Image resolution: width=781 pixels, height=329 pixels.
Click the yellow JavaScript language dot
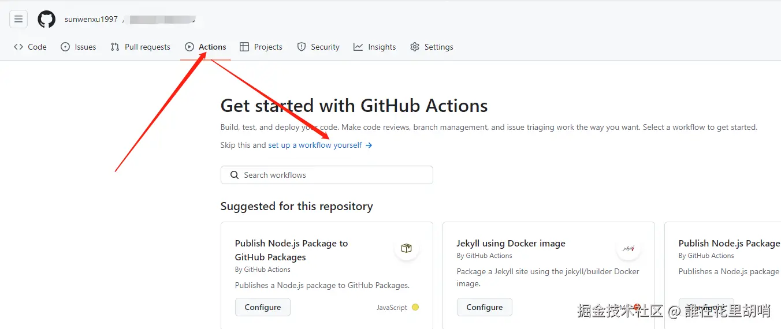point(415,307)
